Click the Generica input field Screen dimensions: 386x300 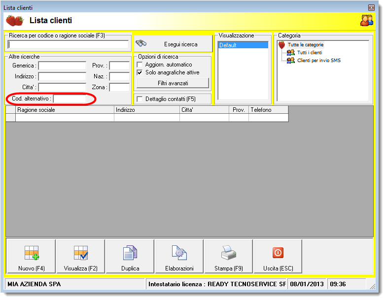click(62, 66)
